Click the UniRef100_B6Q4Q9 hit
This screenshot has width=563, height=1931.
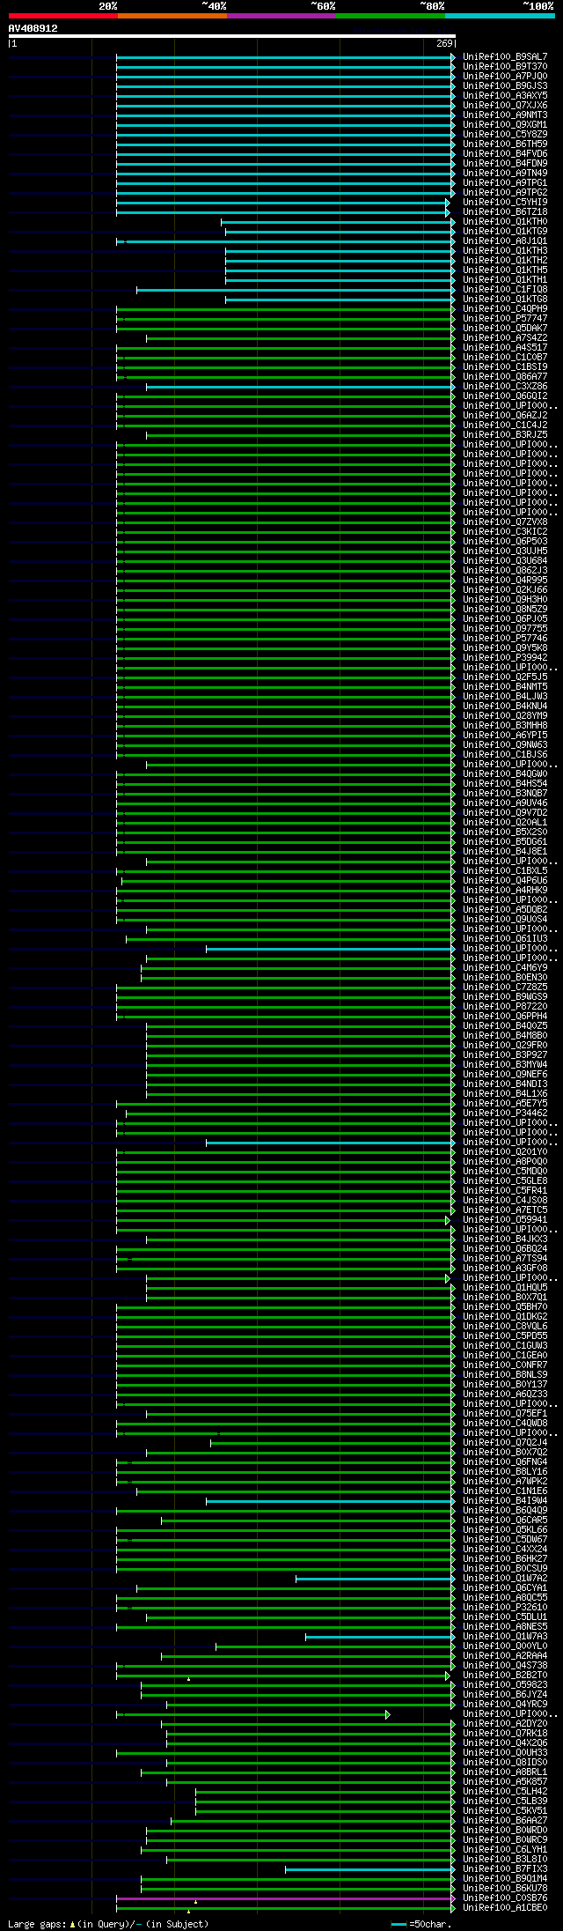pyautogui.click(x=505, y=1511)
